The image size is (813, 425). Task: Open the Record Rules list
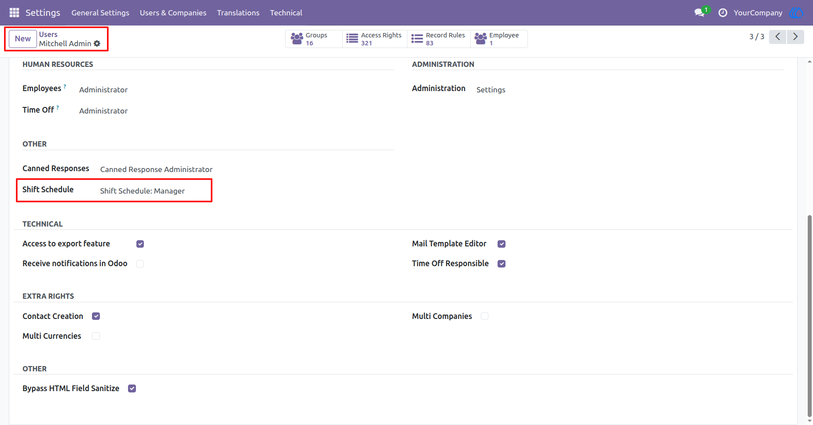point(439,39)
